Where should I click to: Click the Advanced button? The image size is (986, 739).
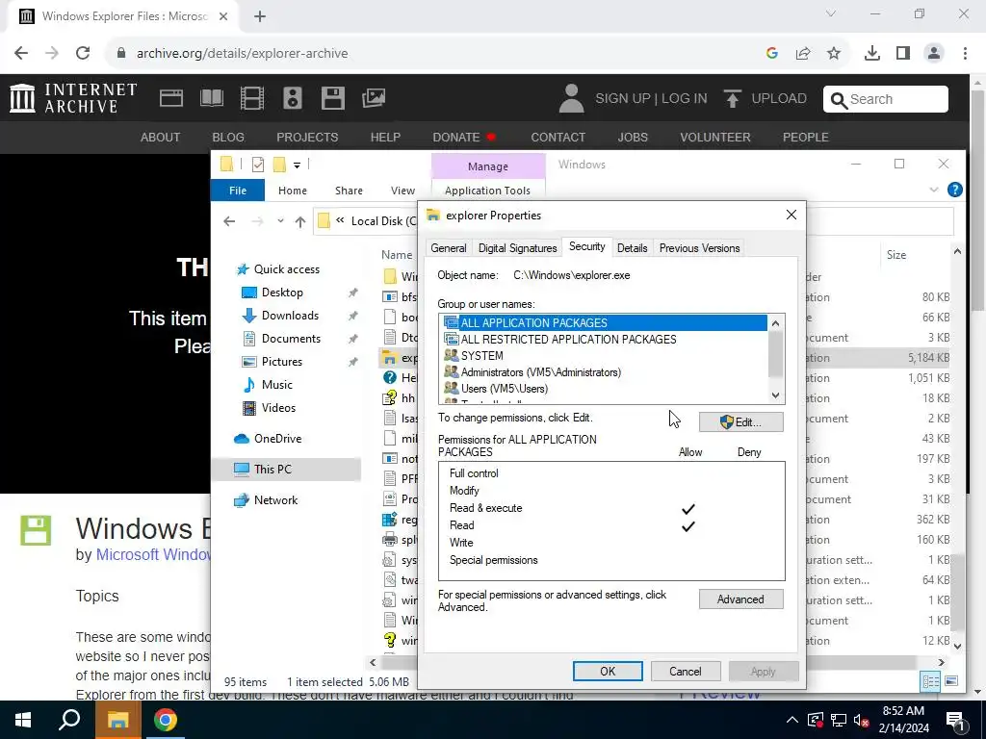pyautogui.click(x=740, y=599)
